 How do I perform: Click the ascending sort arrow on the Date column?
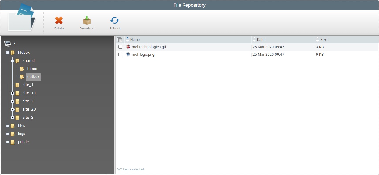254,38
